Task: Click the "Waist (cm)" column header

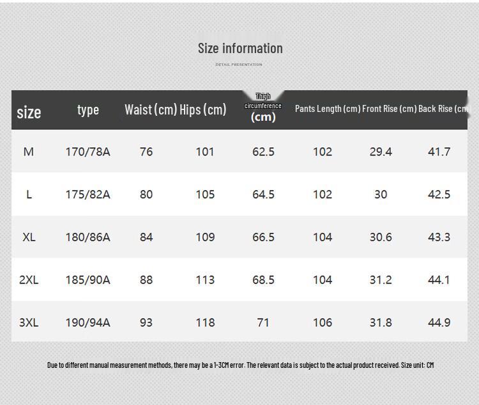Action: pos(151,109)
